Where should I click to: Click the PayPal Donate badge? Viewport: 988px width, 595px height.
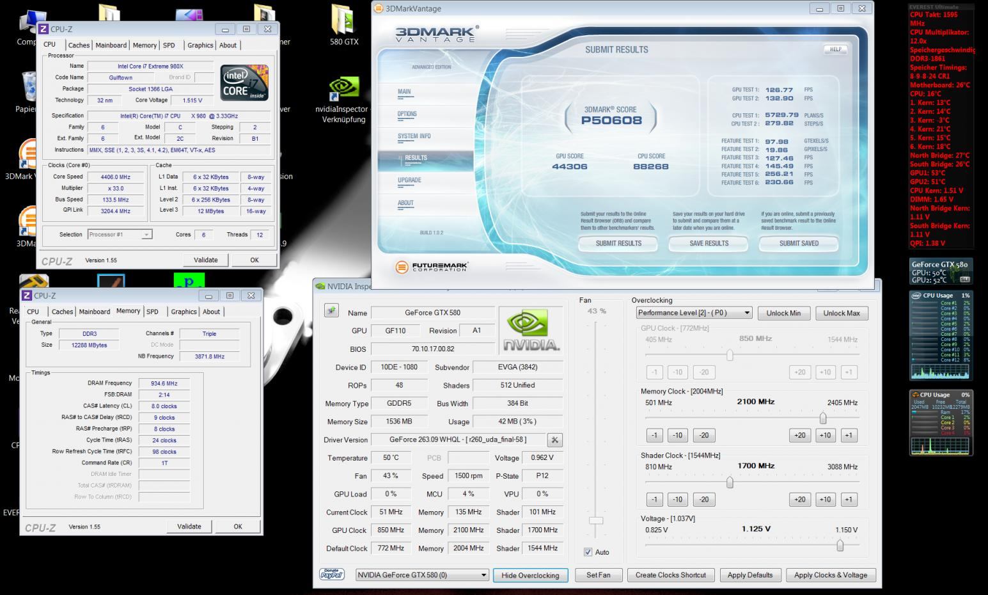point(331,575)
